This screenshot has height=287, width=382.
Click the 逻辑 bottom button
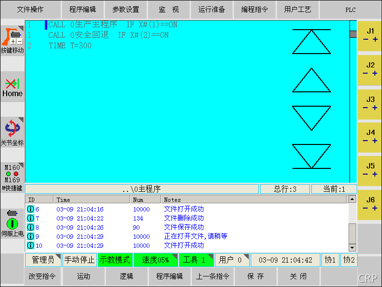point(127,276)
